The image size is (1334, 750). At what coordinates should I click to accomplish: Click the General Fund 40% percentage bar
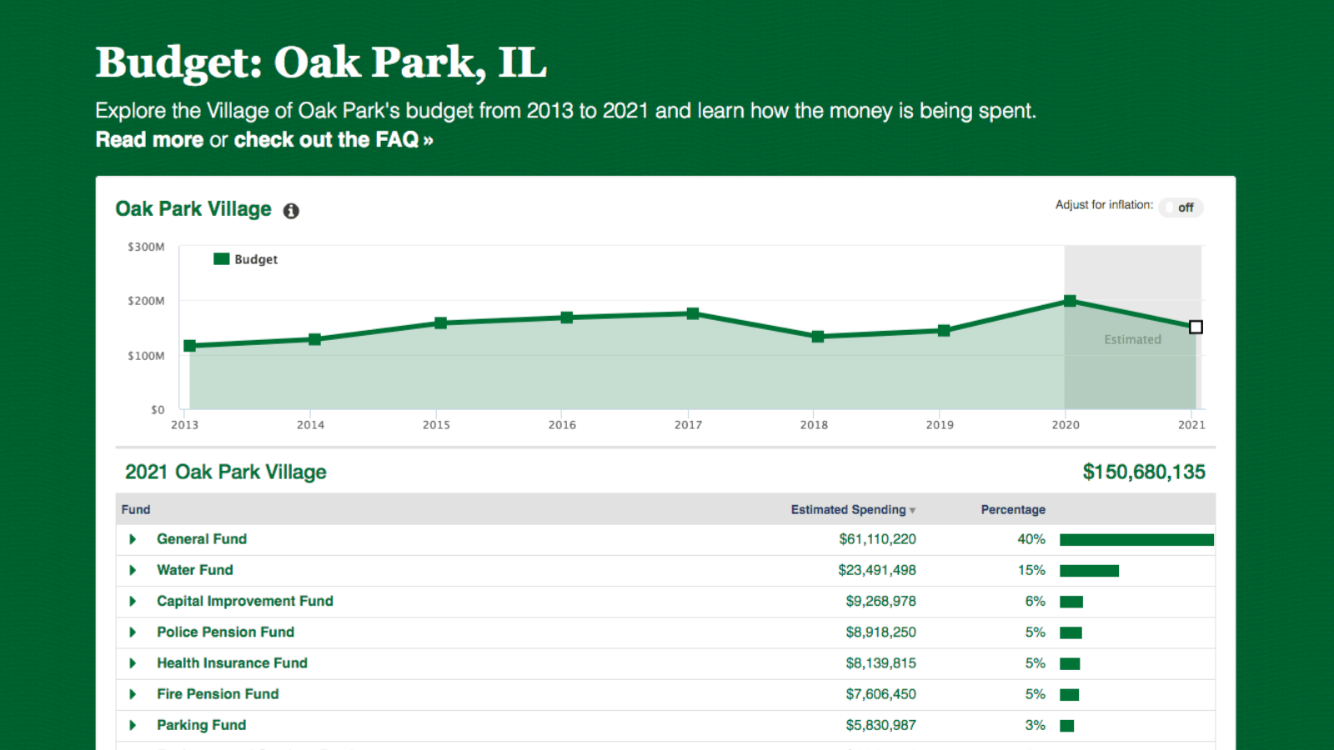click(x=1136, y=540)
